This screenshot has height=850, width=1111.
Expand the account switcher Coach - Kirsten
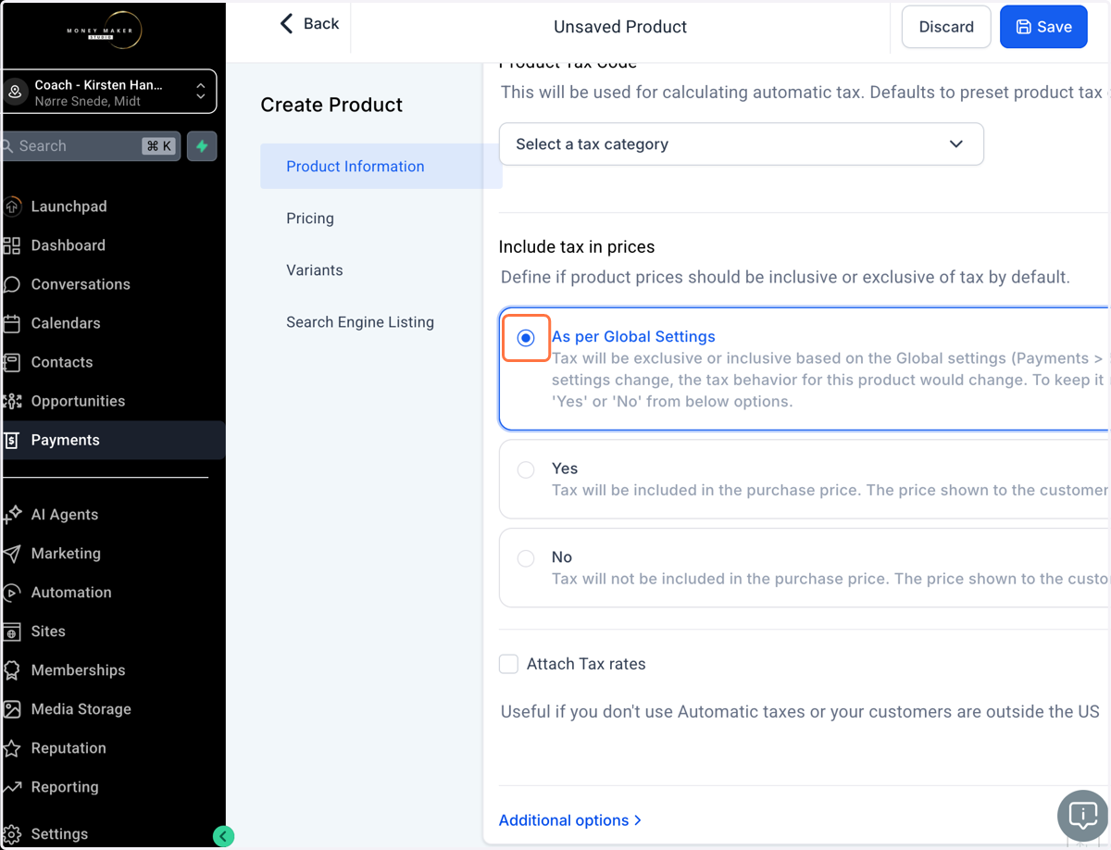pos(110,92)
